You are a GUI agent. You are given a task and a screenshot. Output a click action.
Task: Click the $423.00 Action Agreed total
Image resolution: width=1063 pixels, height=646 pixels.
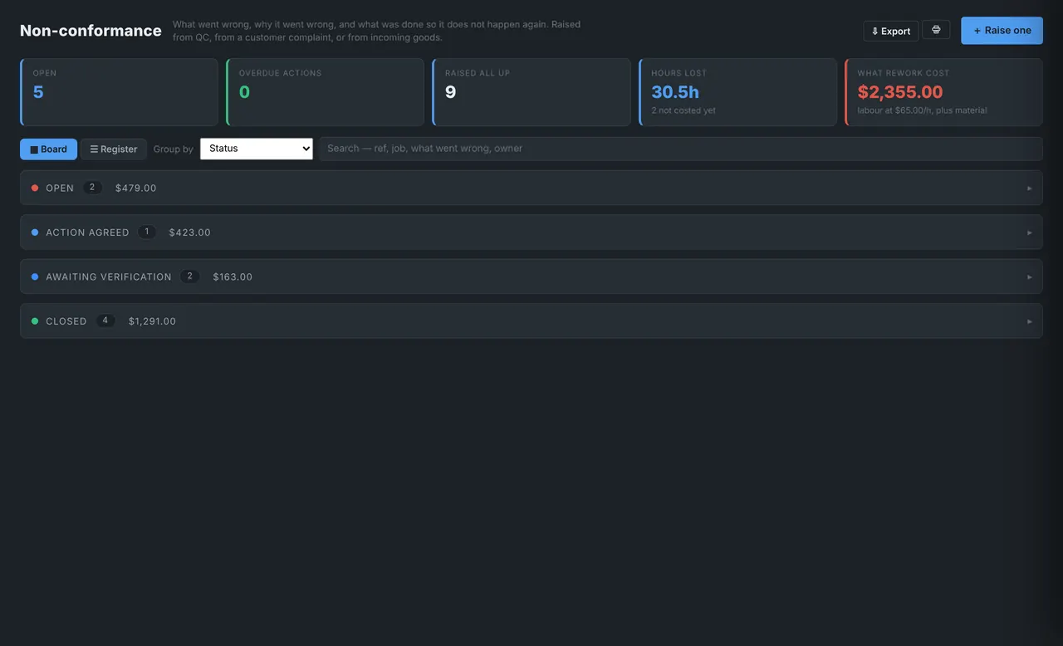click(x=189, y=232)
